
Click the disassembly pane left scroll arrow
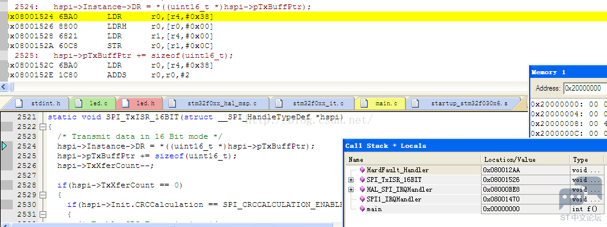coord(4,86)
